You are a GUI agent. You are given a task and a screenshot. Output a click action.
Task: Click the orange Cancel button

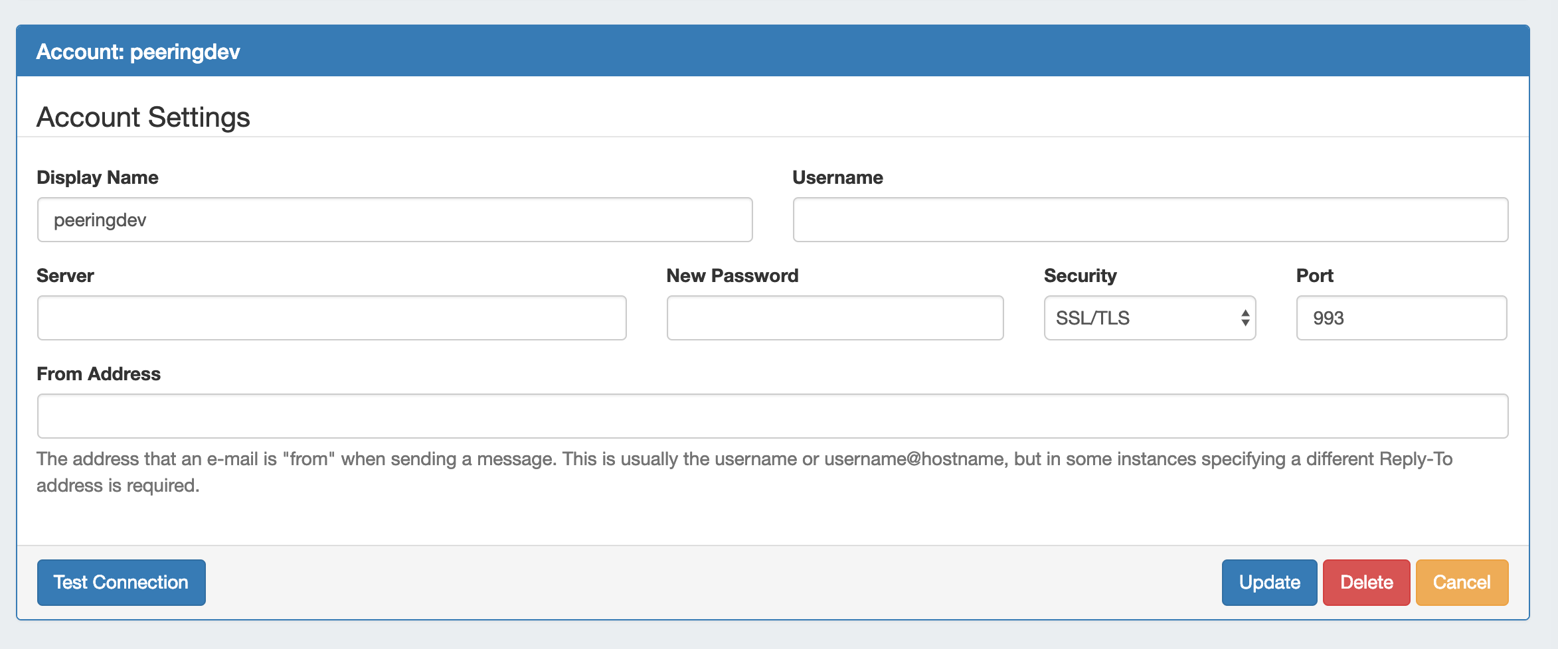(x=1462, y=582)
